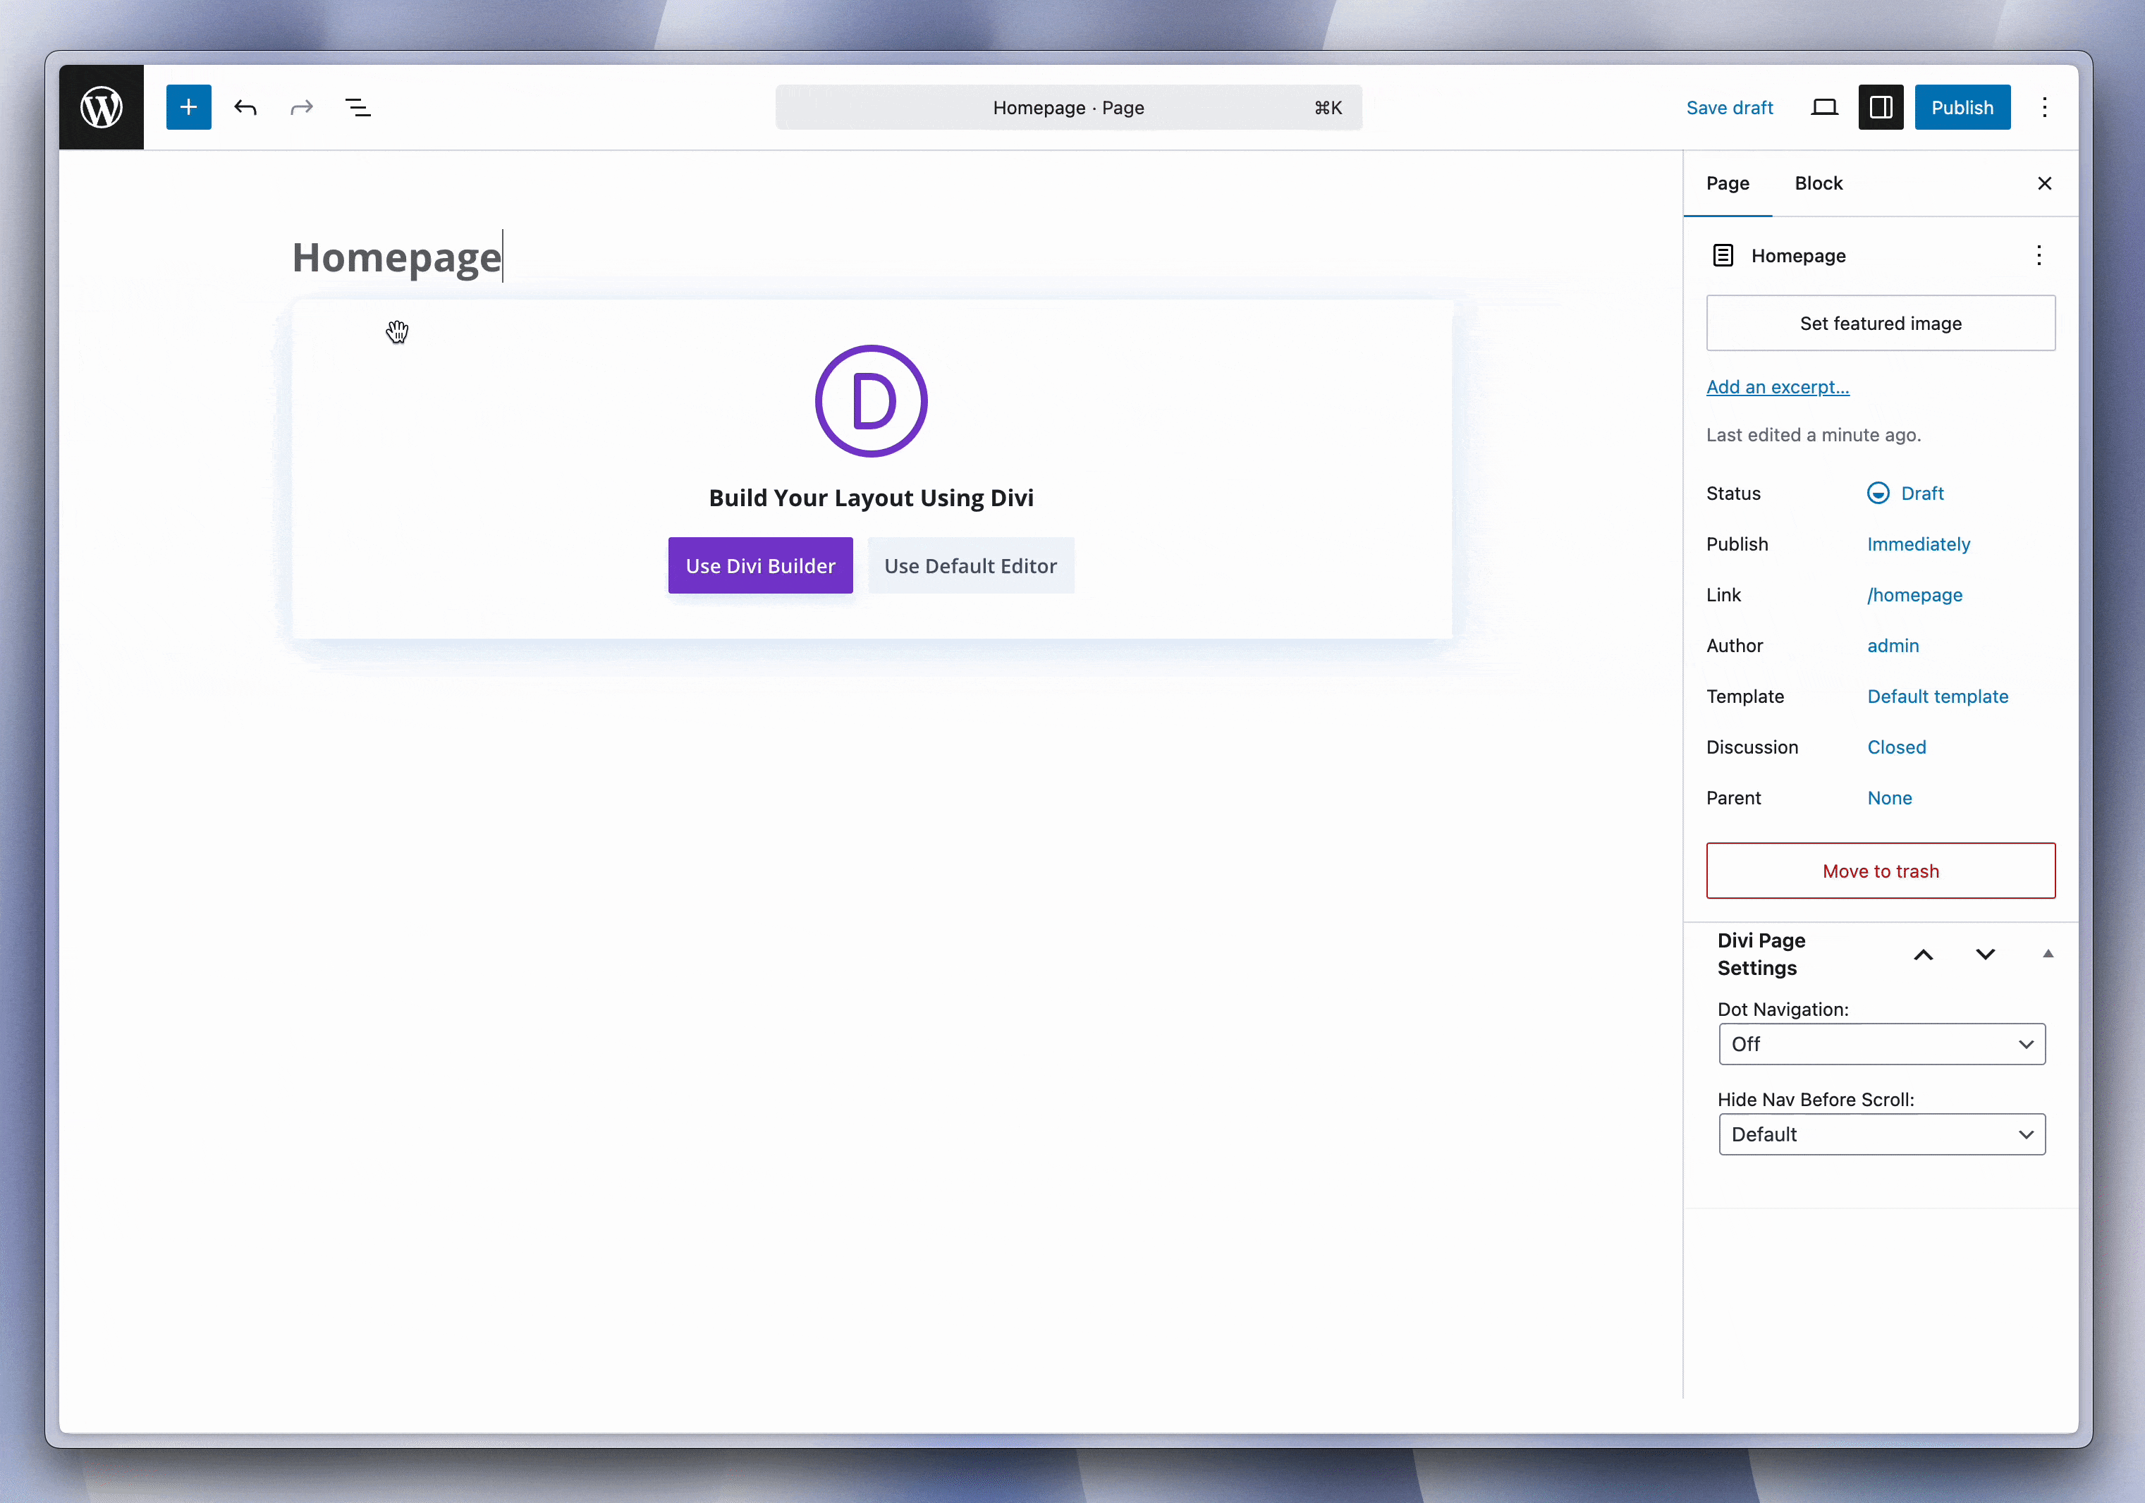Edit the /homepage link

[x=1914, y=595]
